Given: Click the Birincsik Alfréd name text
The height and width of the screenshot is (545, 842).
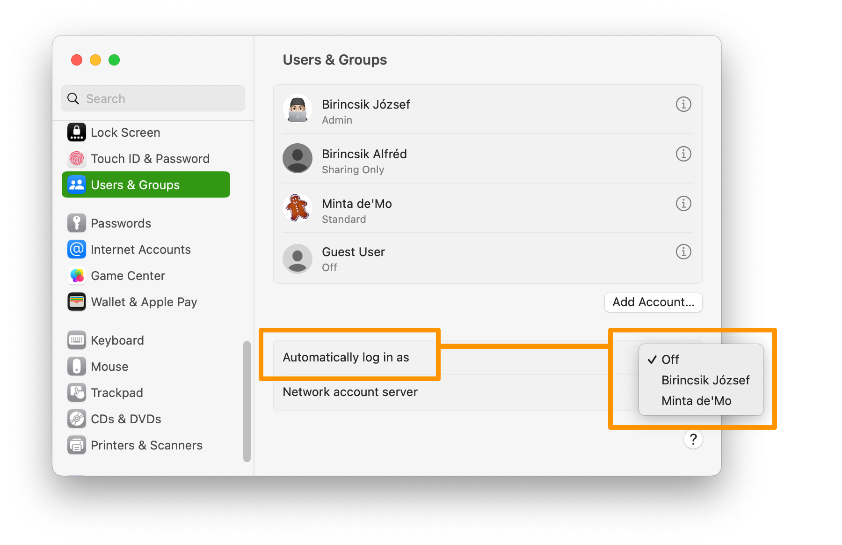Looking at the screenshot, I should 364,154.
